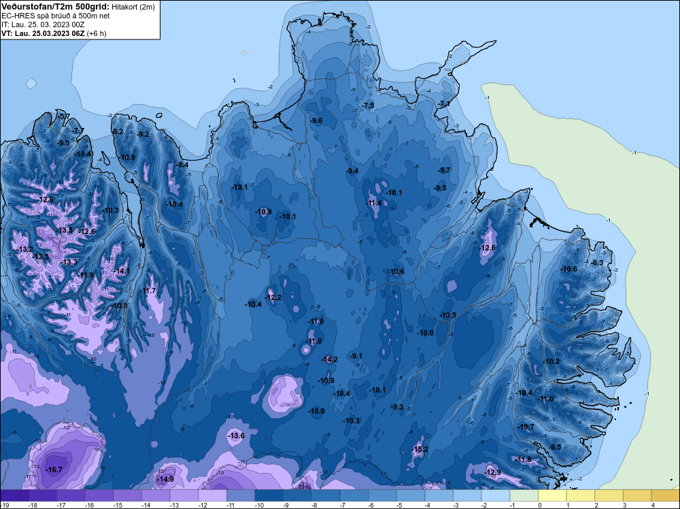Click the -12.9 temperature label
This screenshot has width=680, height=509.
point(494,472)
